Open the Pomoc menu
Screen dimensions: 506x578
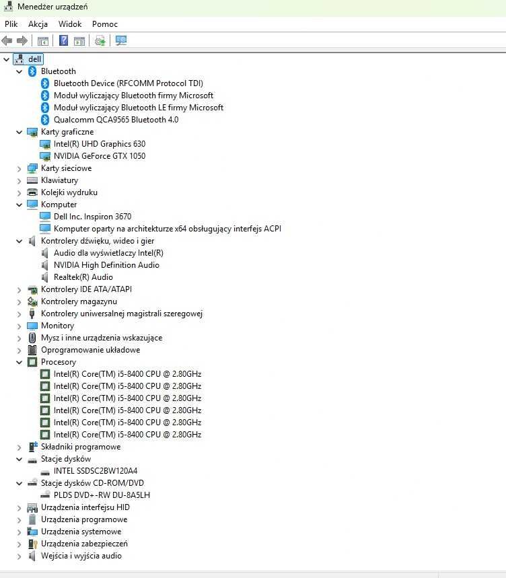pos(105,24)
